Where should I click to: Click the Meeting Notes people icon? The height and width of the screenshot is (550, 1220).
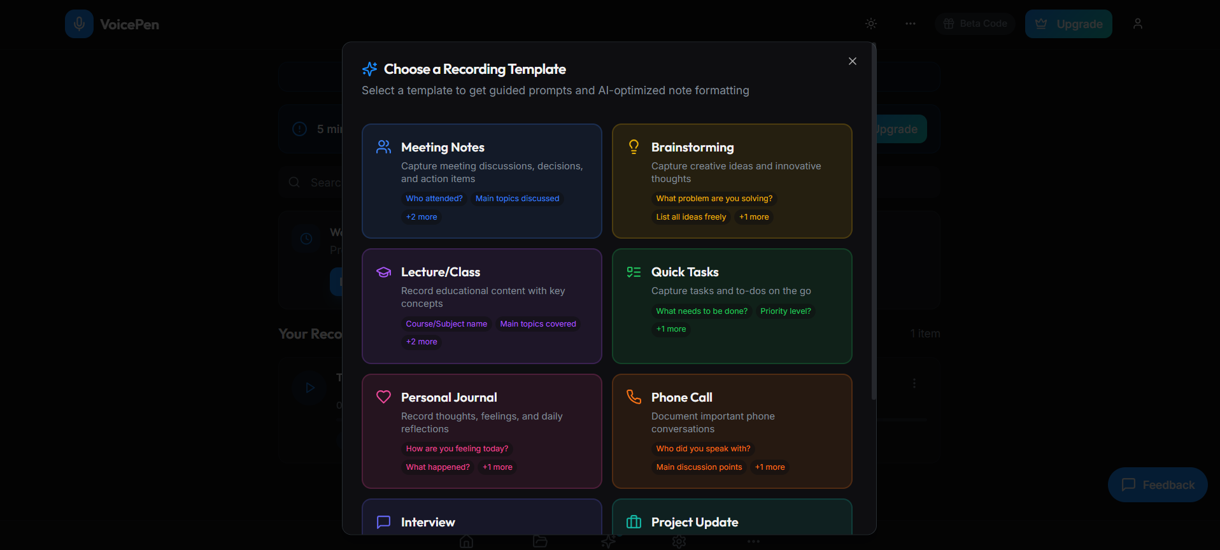[x=383, y=147]
